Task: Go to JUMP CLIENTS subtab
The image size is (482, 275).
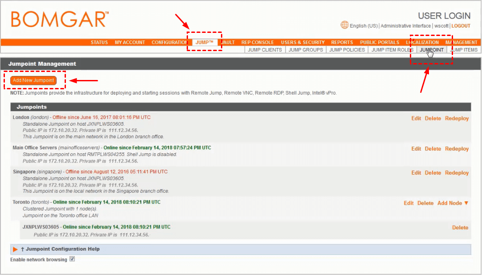Action: click(x=265, y=50)
